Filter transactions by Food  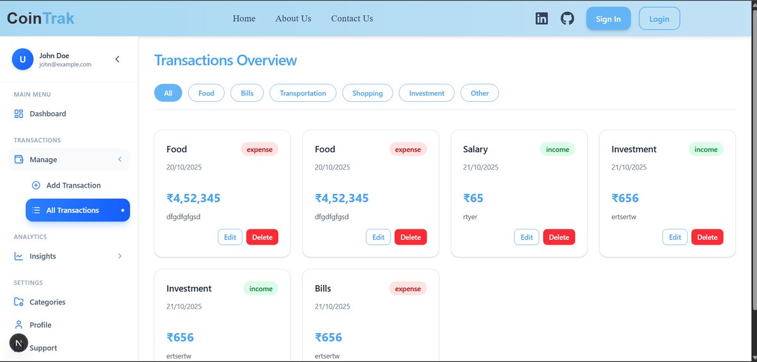coord(206,94)
